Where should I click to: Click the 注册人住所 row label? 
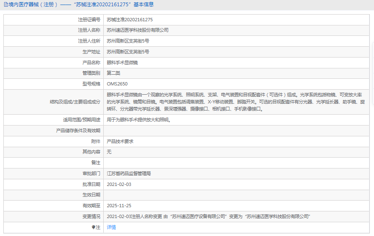tap(89, 41)
